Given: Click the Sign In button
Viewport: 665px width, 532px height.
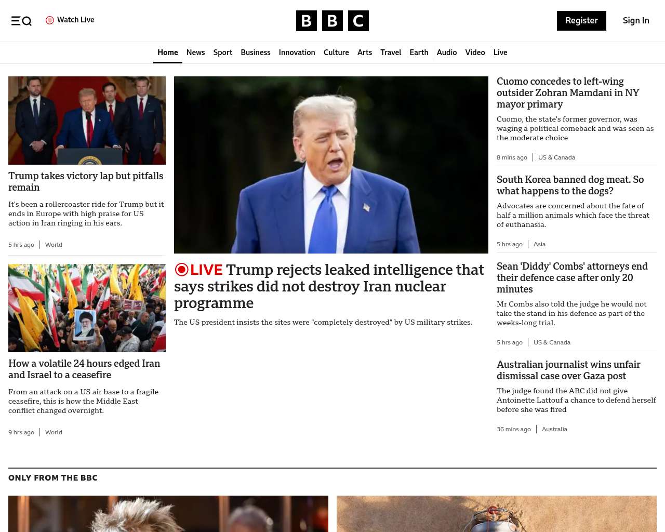Looking at the screenshot, I should [636, 21].
